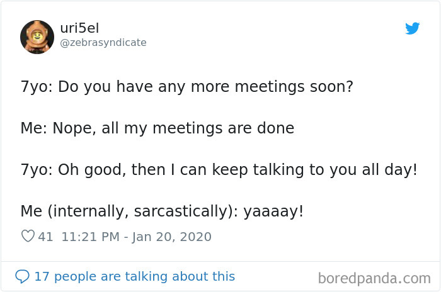The image size is (441, 292).
Task: Open the uri5el profile avatar
Action: [37, 37]
